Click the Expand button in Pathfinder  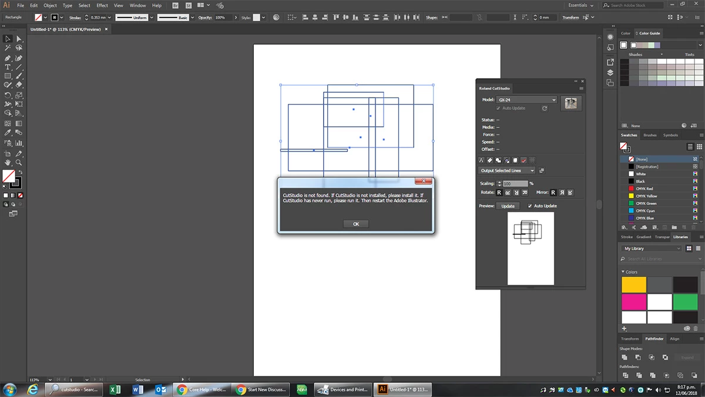coord(687,357)
